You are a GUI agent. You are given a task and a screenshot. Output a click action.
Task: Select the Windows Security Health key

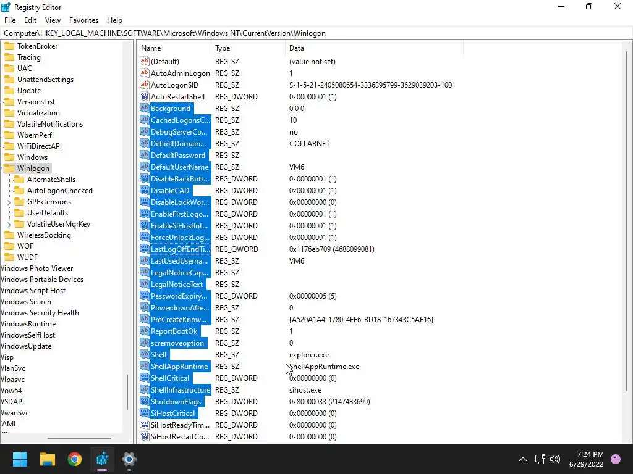(40, 313)
